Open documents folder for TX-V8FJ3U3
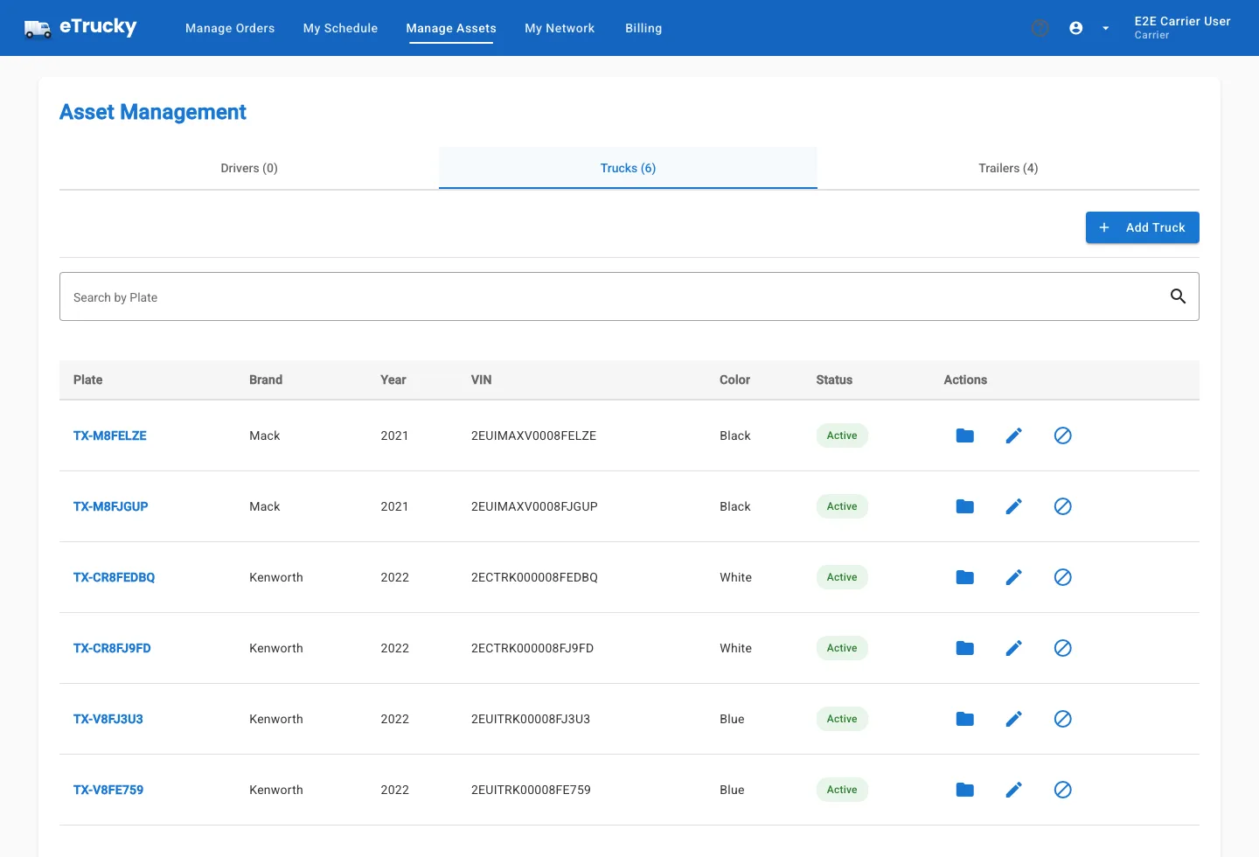Image resolution: width=1259 pixels, height=857 pixels. pyautogui.click(x=965, y=719)
